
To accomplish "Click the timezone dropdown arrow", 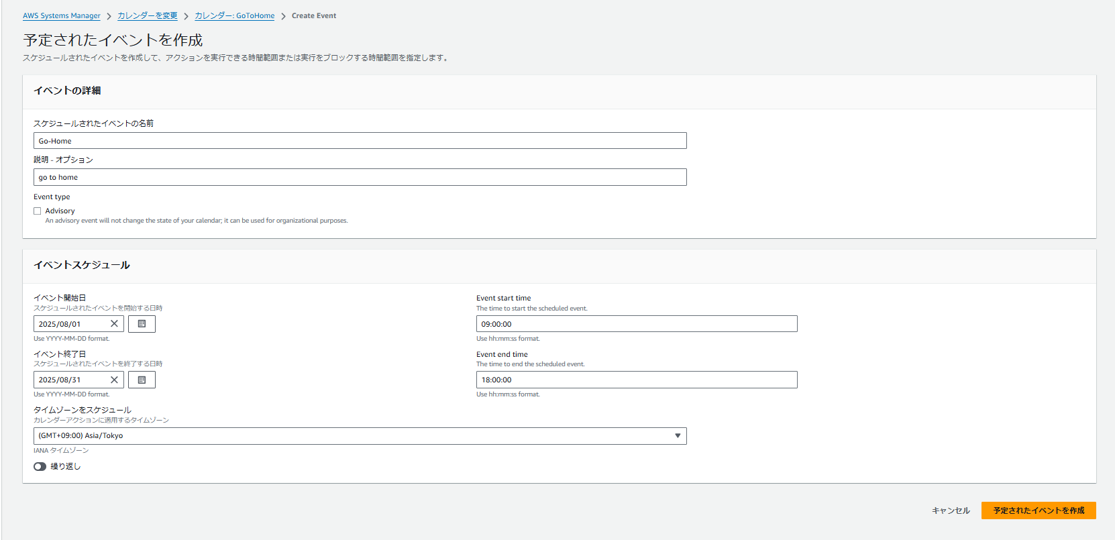I will (678, 436).
